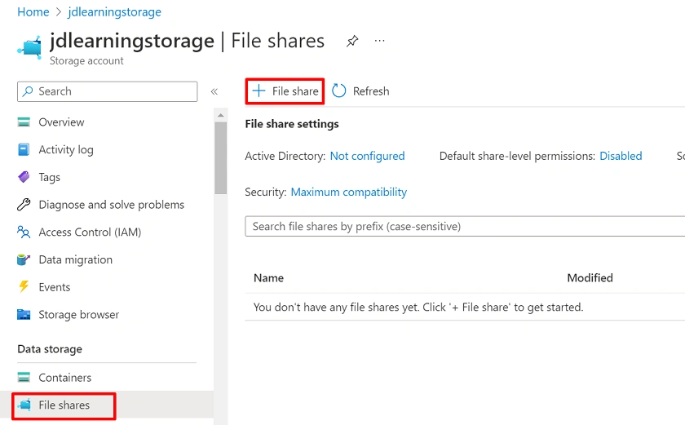685x425 pixels.
Task: Click the storage account icon beside title
Action: point(29,47)
